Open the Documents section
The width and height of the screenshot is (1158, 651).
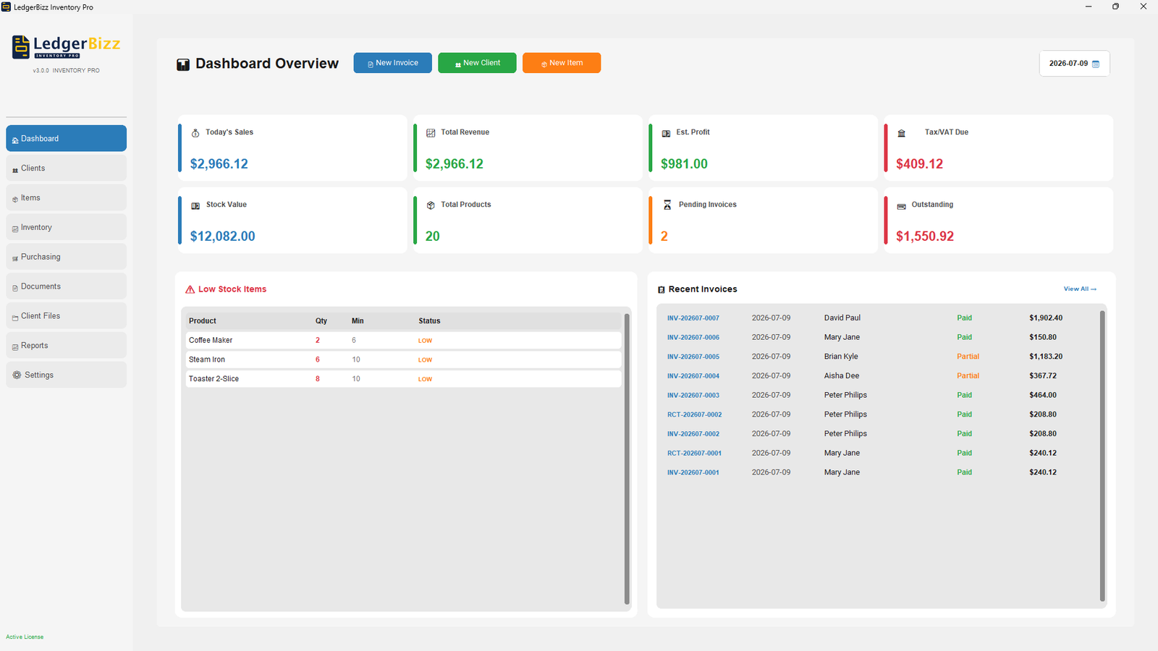coord(66,286)
